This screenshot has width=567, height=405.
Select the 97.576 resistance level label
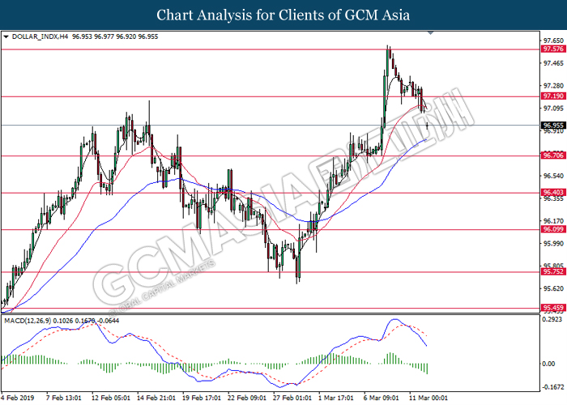click(553, 49)
